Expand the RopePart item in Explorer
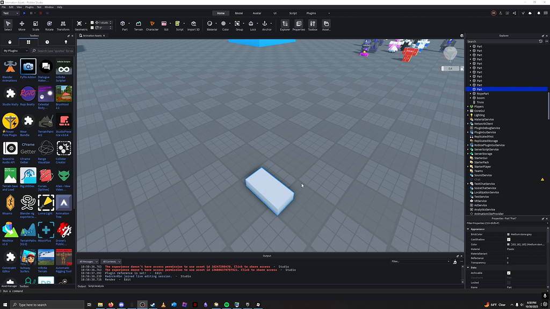 (471, 93)
